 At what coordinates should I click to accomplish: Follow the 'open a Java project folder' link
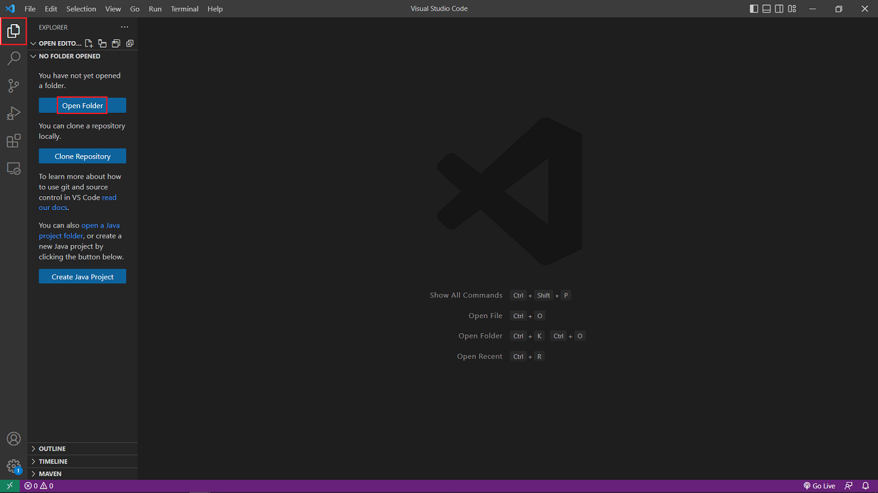click(79, 230)
